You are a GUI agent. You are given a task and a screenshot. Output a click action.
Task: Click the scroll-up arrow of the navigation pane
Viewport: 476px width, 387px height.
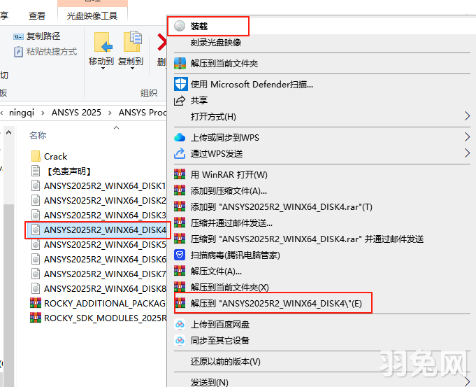(x=8, y=132)
